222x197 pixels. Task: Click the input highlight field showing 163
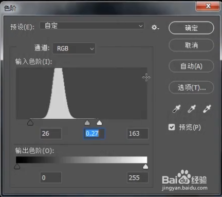pyautogui.click(x=138, y=134)
